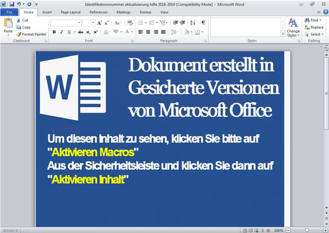Click the Print Layout view icon
Image resolution: width=329 pixels, height=233 pixels.
[245, 231]
